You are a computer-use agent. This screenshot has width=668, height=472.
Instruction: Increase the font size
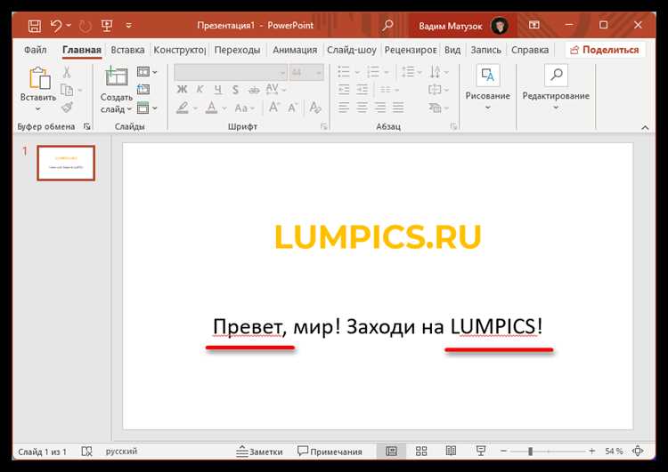click(x=274, y=108)
